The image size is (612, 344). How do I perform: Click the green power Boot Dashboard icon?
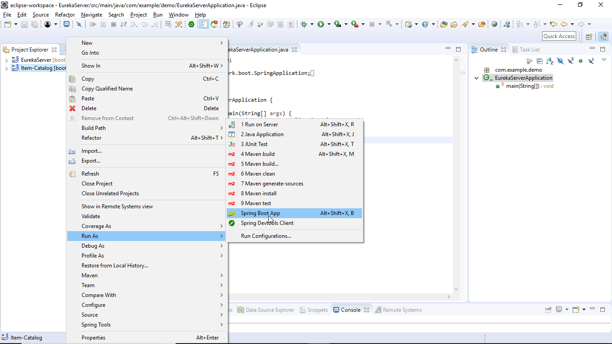(x=191, y=24)
